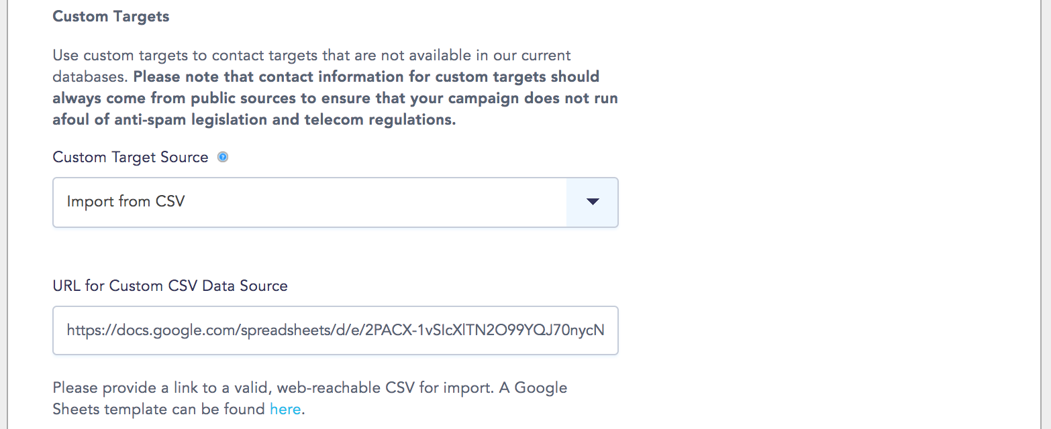Open the Import from CSV combo box
1051x429 pixels.
tap(336, 202)
